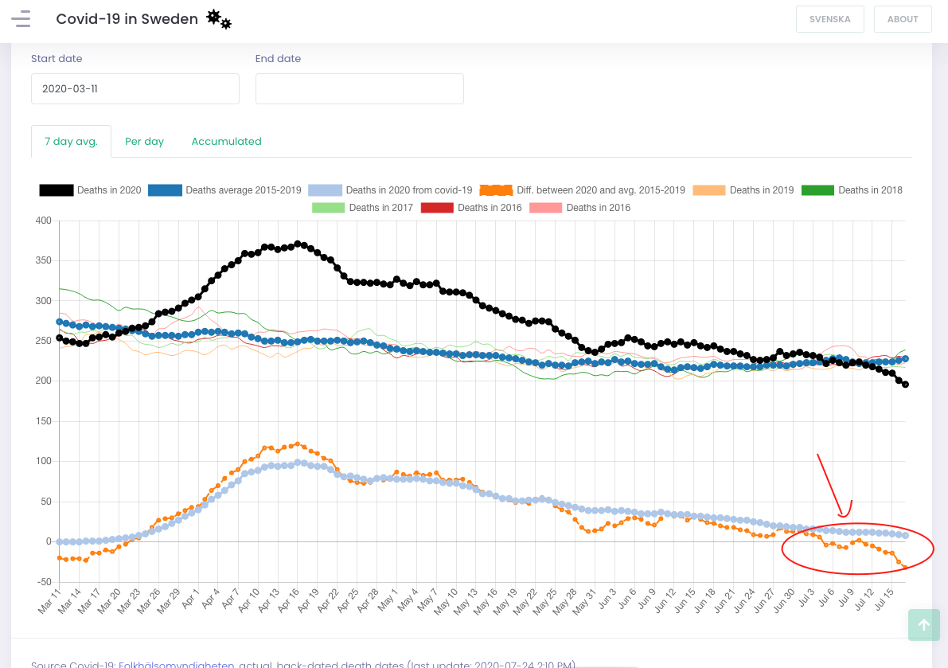Click the scroll-to-top arrow button
Viewport: 948px width, 668px height.
point(924,624)
